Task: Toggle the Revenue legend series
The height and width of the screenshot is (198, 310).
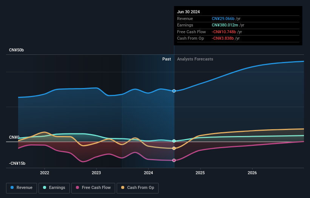Action: [x=22, y=188]
